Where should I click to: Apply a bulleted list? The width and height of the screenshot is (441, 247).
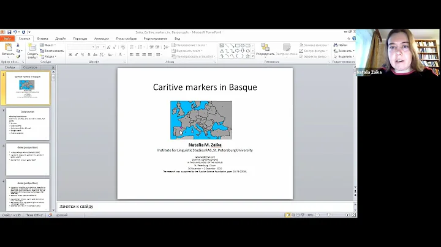pyautogui.click(x=132, y=47)
